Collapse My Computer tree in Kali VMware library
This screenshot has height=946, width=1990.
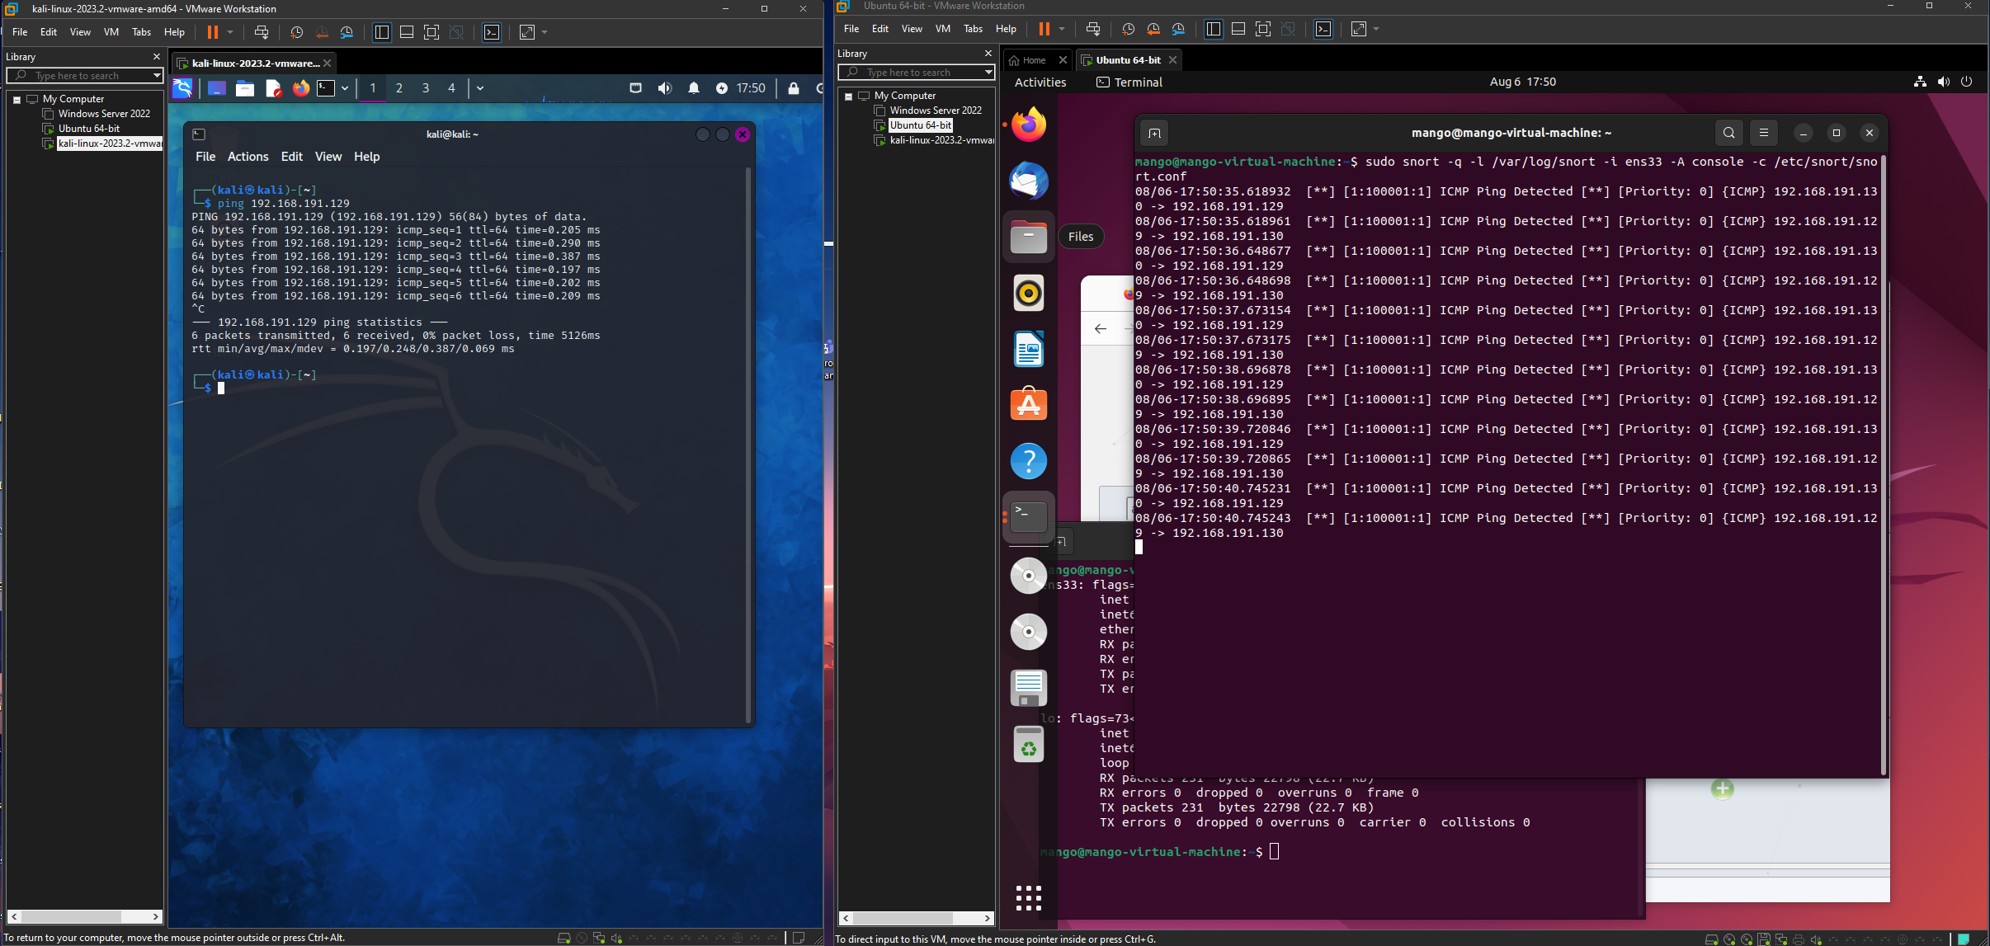[17, 99]
